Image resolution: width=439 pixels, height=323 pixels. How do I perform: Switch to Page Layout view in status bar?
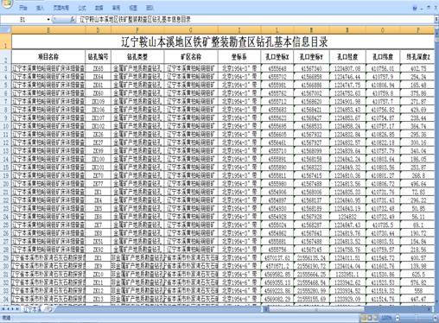pyautogui.click(x=370, y=318)
